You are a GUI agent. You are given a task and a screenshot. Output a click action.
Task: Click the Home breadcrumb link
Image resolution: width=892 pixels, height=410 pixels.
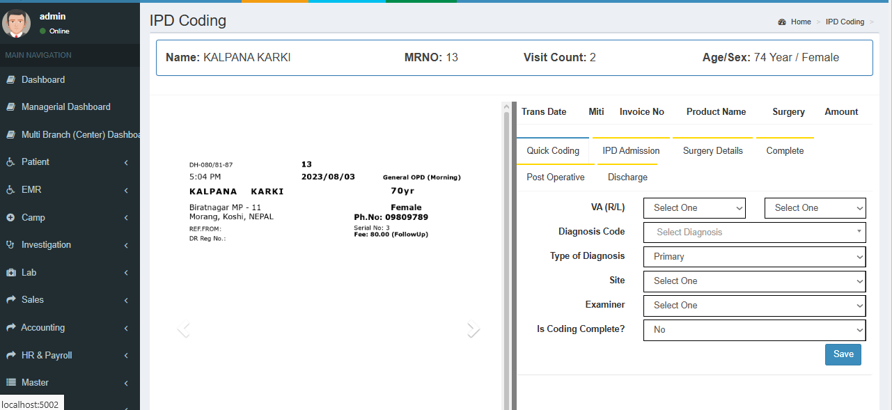(x=801, y=22)
